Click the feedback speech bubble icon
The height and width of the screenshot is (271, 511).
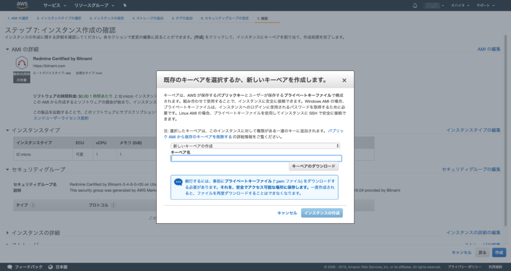[x=9, y=267]
